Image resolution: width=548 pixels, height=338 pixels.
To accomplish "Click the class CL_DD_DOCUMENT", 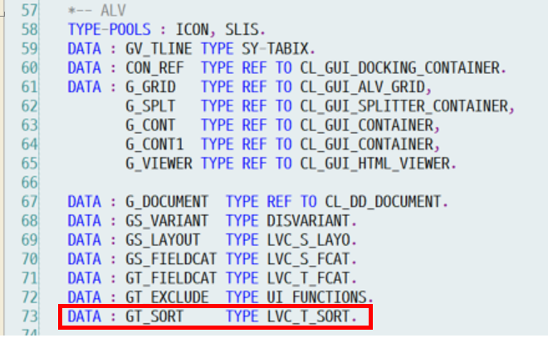I will (384, 202).
